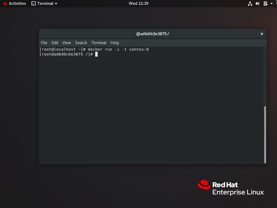The image size is (277, 208).
Task: Click the Red Hat logo watermark
Action: point(205,185)
